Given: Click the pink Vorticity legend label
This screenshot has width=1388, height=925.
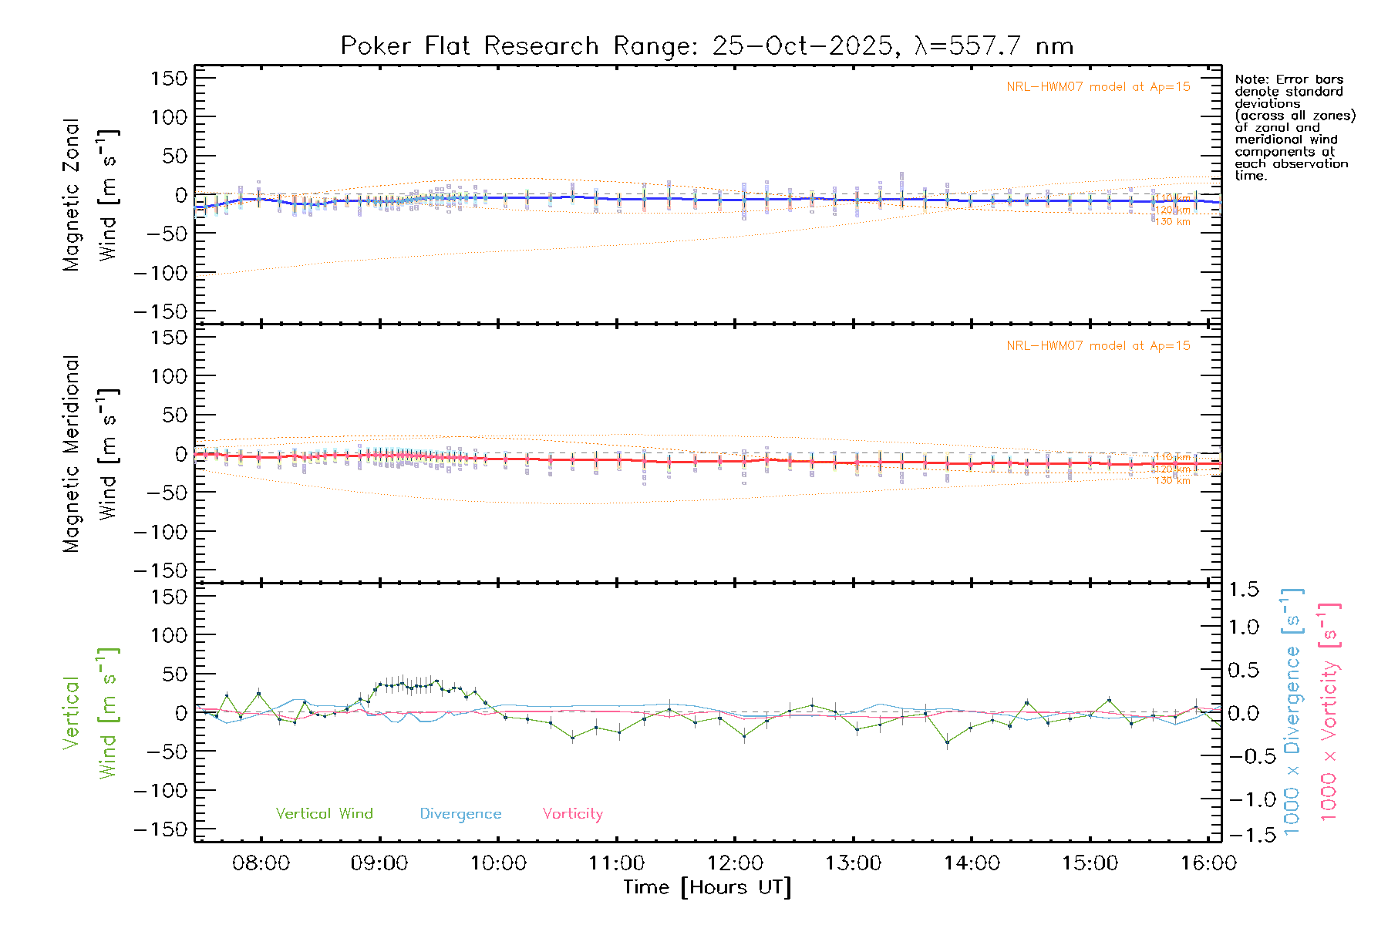Looking at the screenshot, I should 572,814.
